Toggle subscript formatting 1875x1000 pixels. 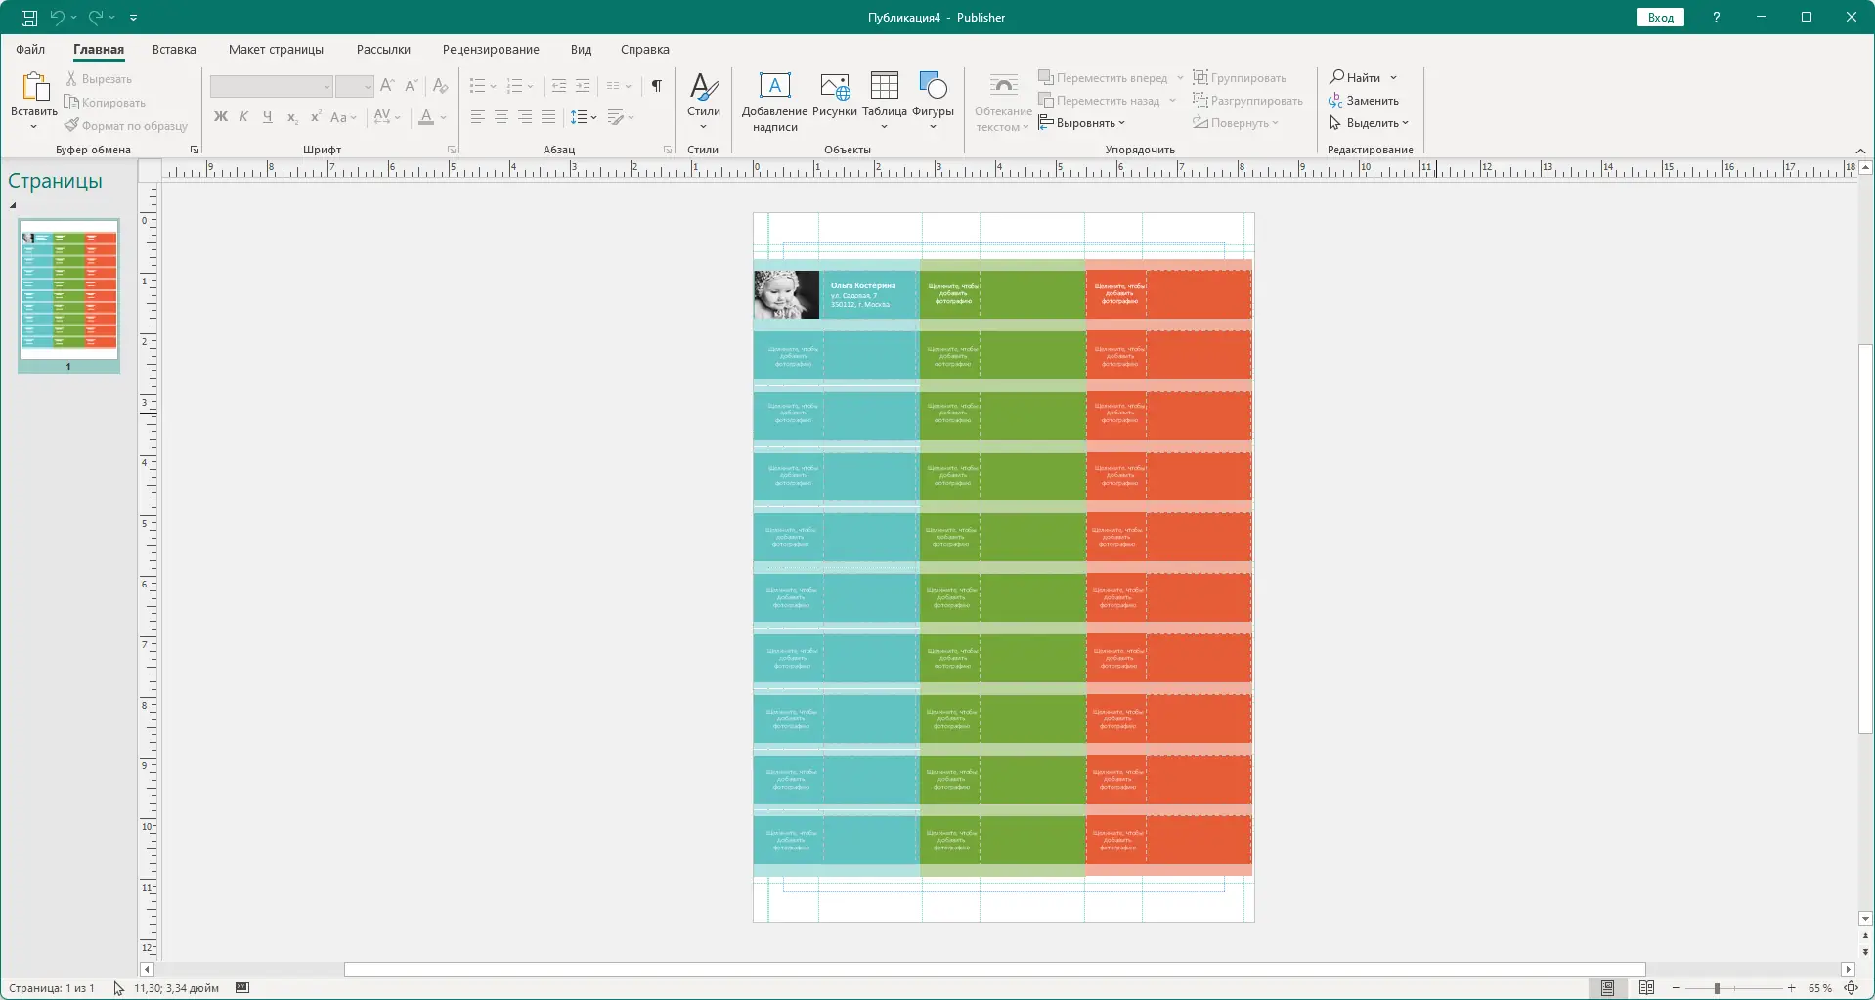click(292, 117)
